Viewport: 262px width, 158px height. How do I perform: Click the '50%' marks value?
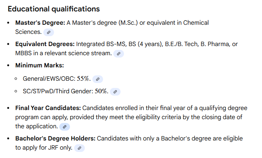coord(102,92)
